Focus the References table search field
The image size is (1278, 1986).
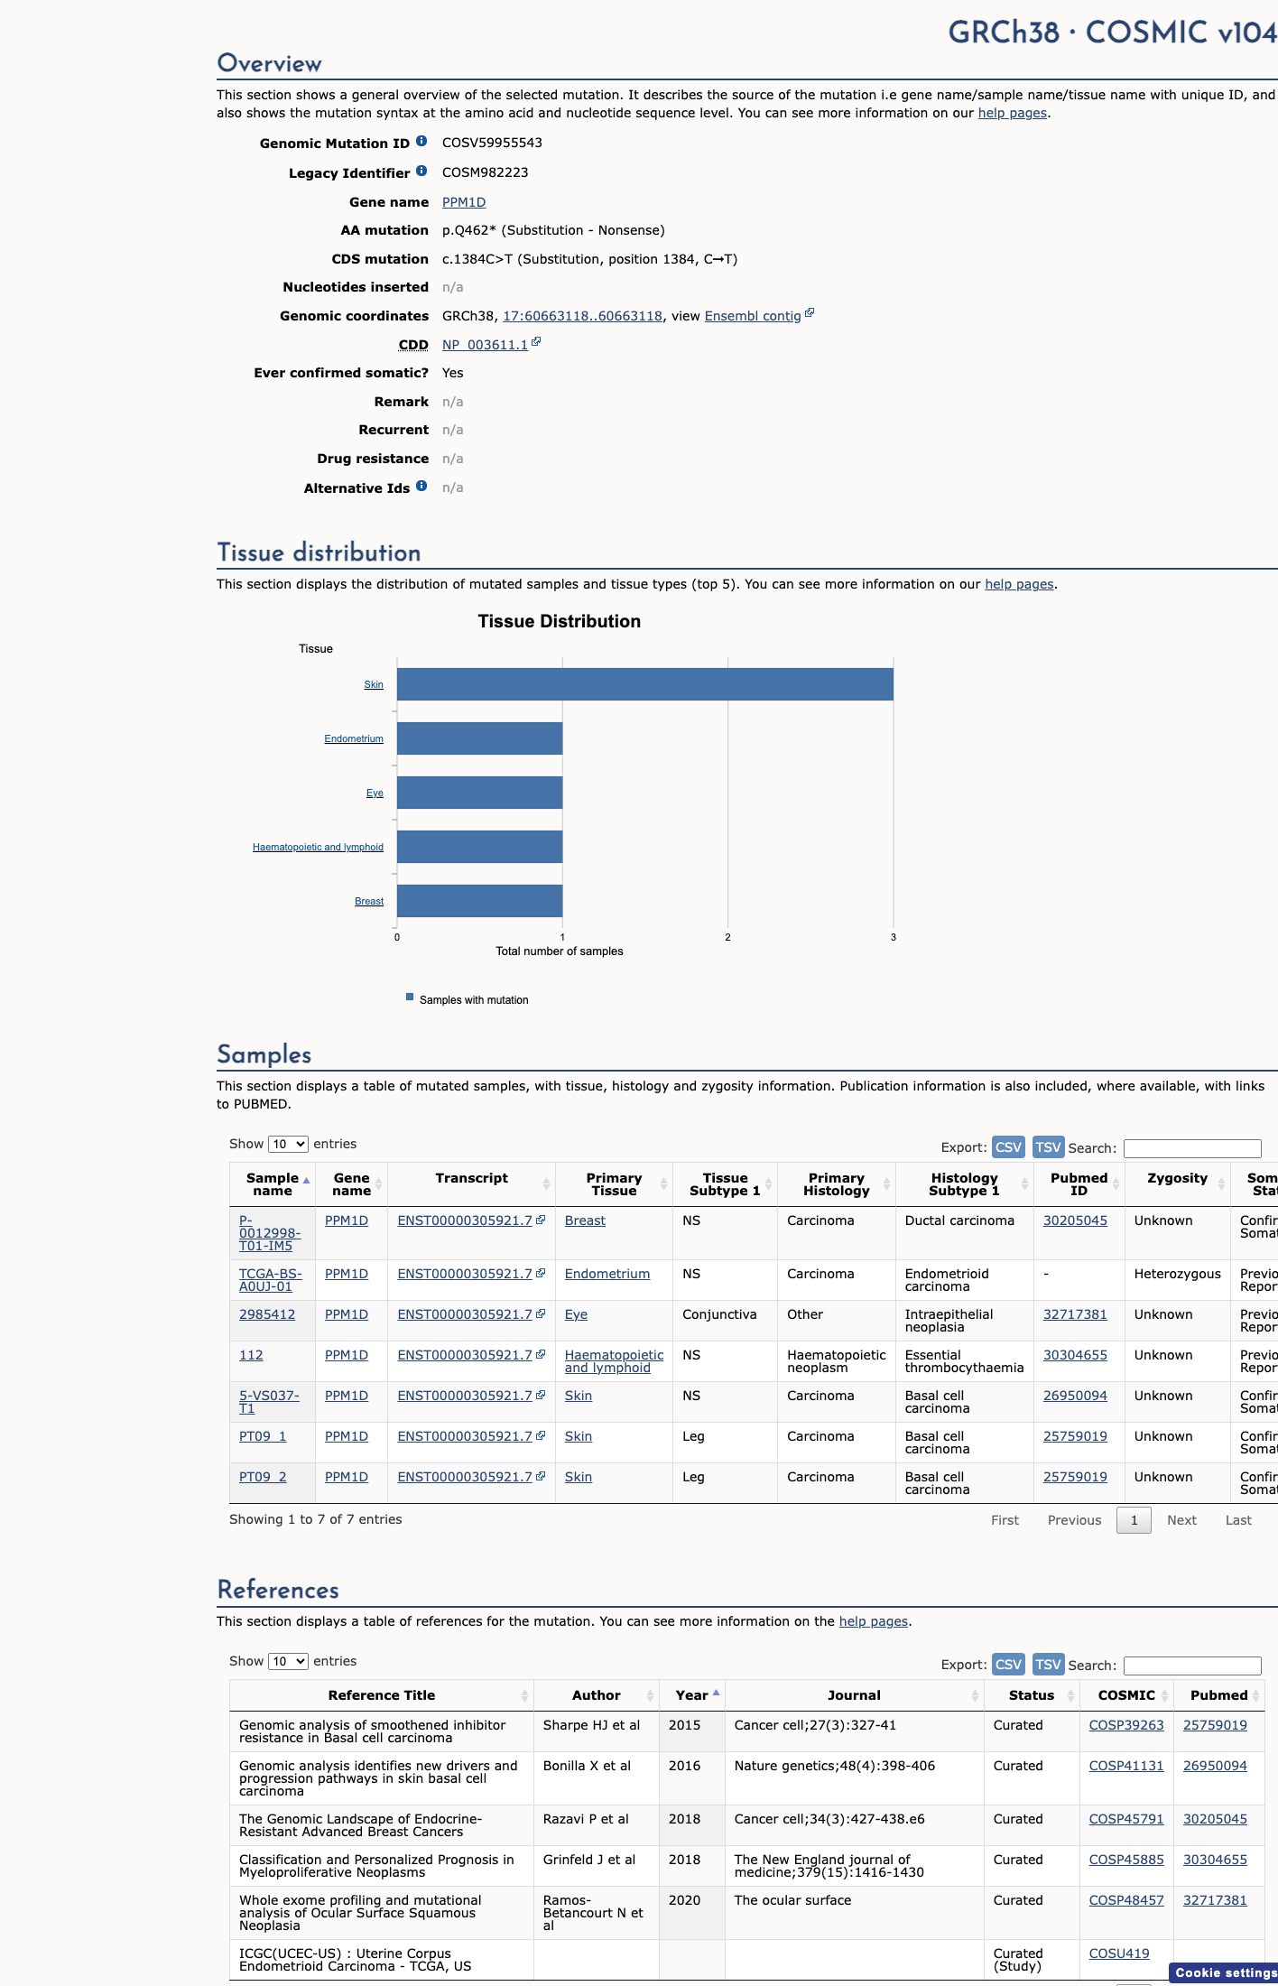pyautogui.click(x=1192, y=1666)
